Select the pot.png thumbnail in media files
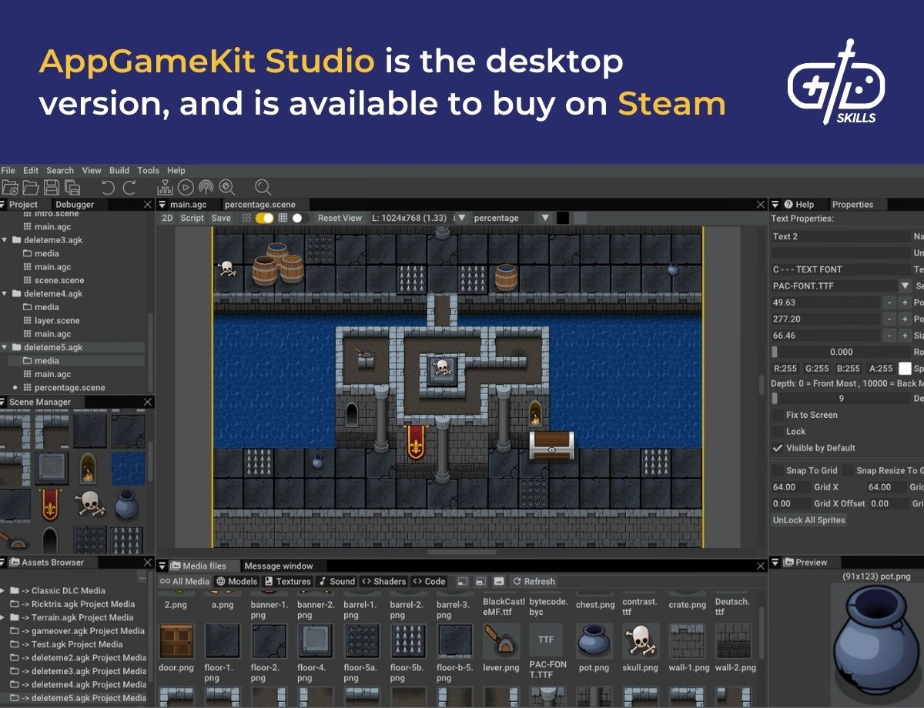 click(594, 640)
